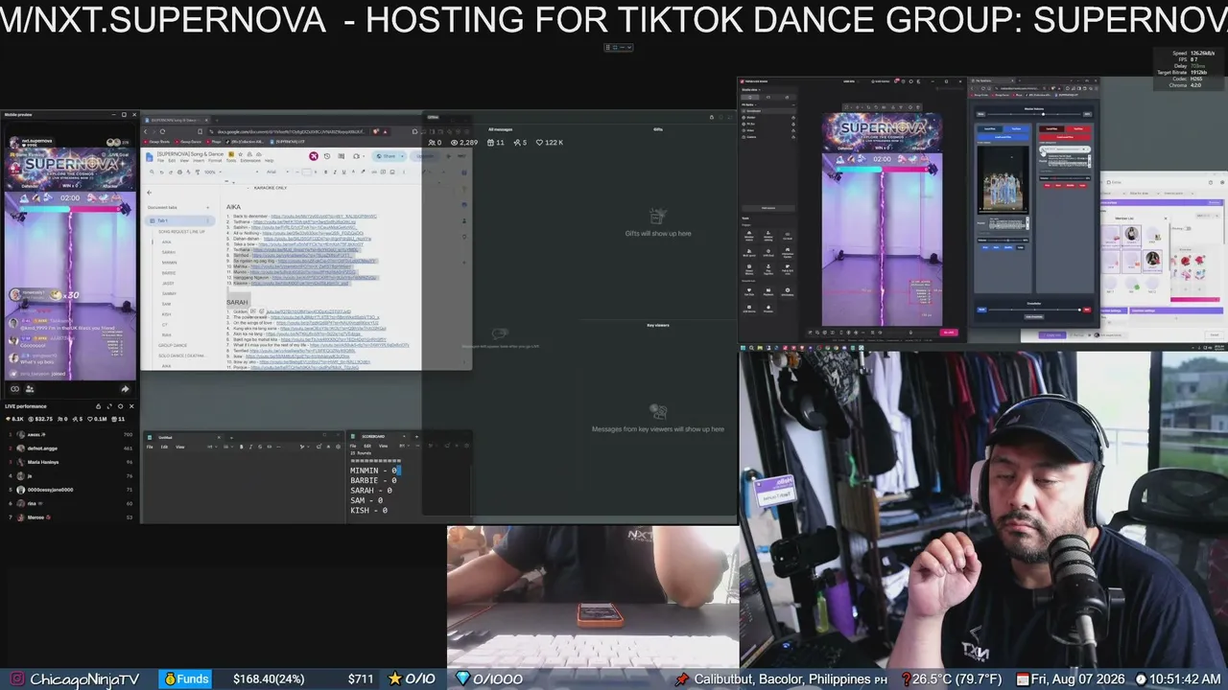The image size is (1228, 690).
Task: Click the Share button in Google Docs
Action: pos(386,156)
